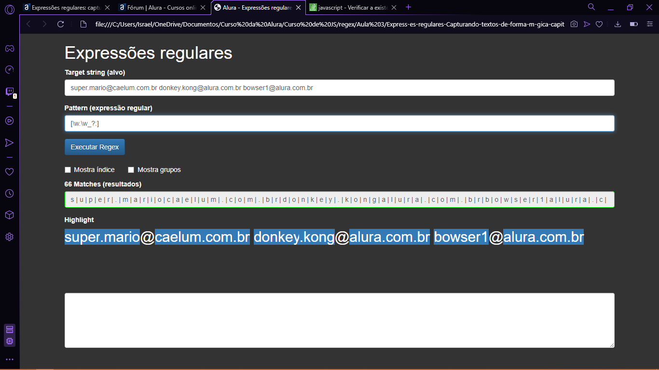Screen dimensions: 659x370
Task: Go forward with the forward arrow
Action: 44,24
